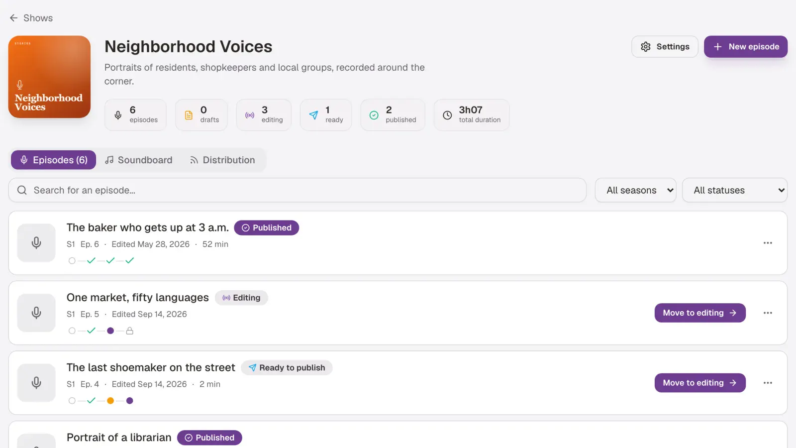Screen dimensions: 796x448
Task: Open the All seasons dropdown
Action: point(635,190)
